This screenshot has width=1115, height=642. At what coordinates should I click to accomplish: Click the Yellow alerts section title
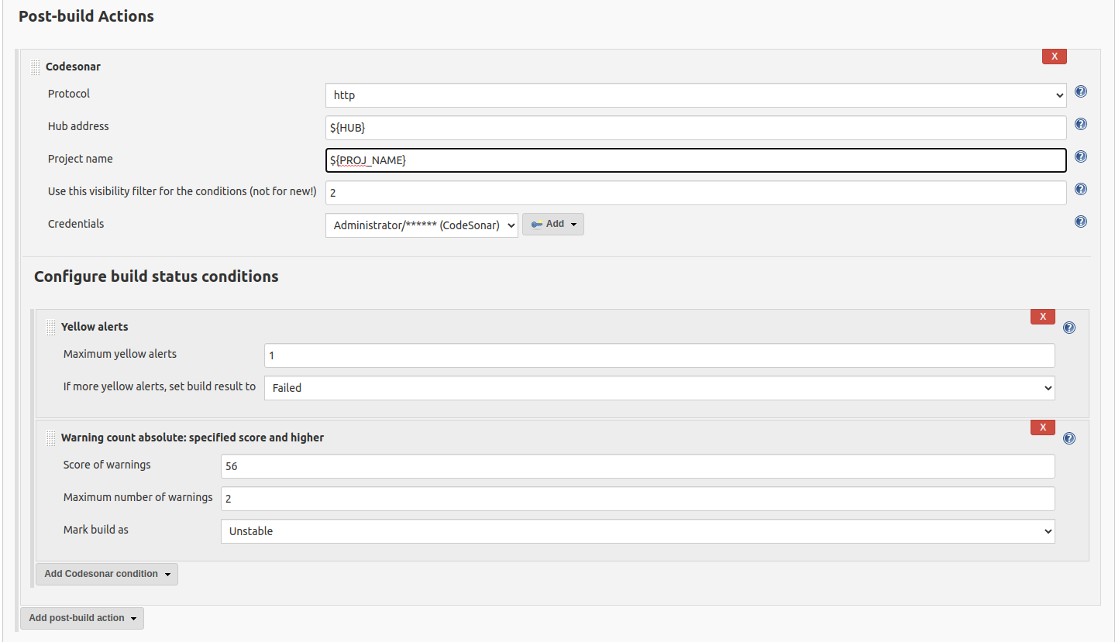[95, 327]
